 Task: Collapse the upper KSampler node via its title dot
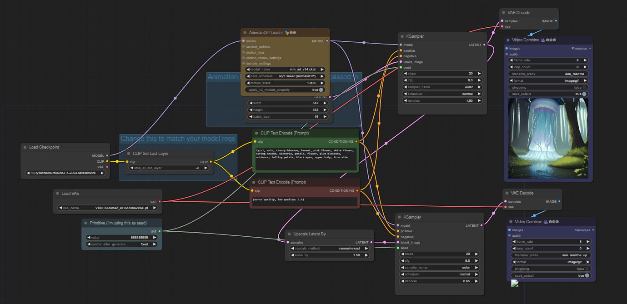coord(401,36)
